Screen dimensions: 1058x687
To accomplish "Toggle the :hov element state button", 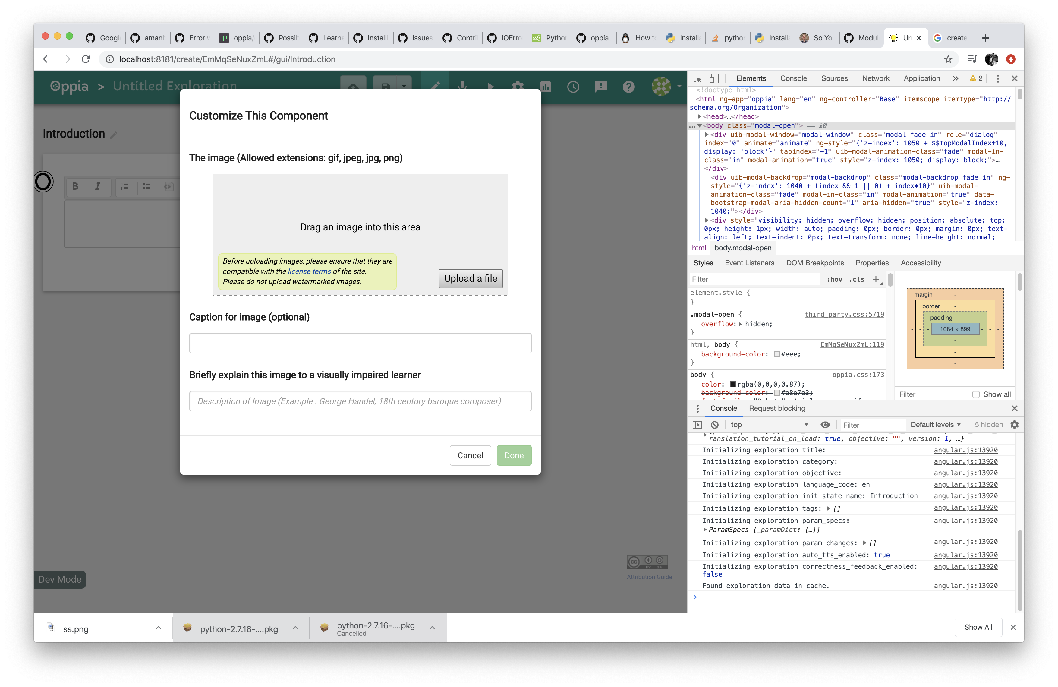I will point(834,279).
